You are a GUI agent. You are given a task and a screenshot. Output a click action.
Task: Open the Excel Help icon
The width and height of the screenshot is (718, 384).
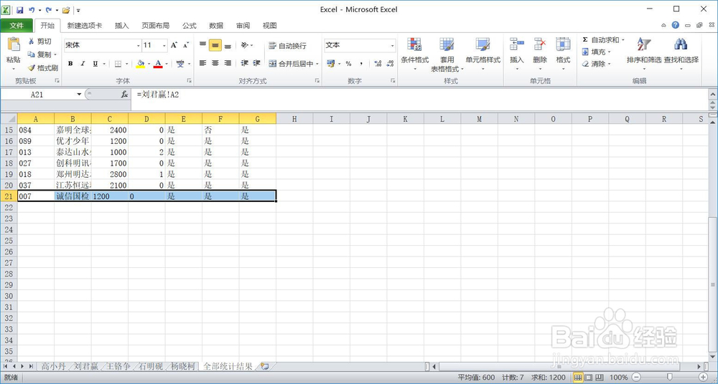(676, 25)
